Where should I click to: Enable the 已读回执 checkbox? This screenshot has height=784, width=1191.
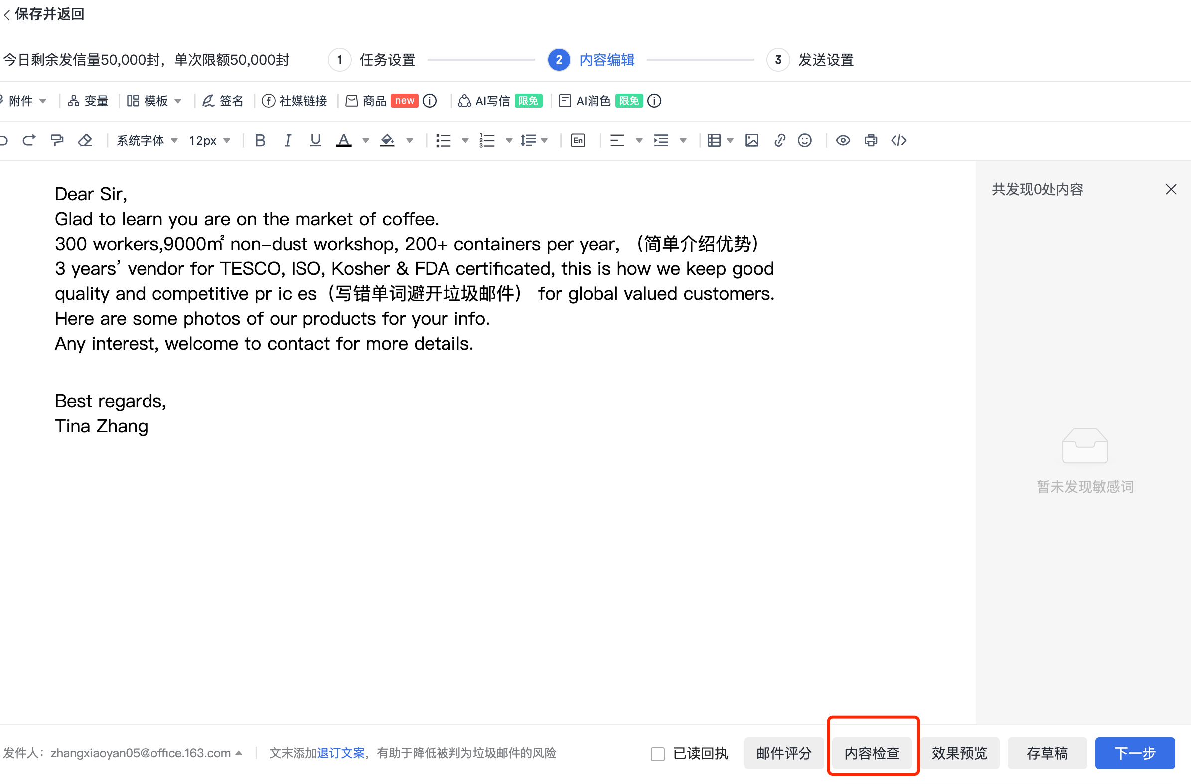(x=658, y=754)
